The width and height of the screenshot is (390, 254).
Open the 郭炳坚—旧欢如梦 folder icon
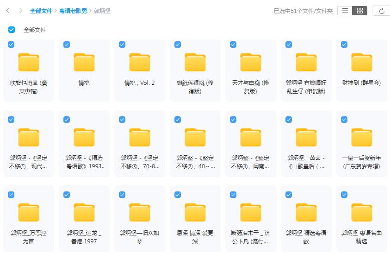point(140,212)
